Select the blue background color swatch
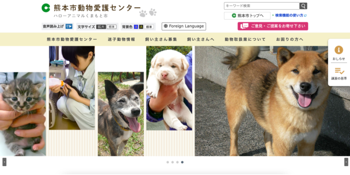This screenshot has height=175, width=350. click(136, 27)
